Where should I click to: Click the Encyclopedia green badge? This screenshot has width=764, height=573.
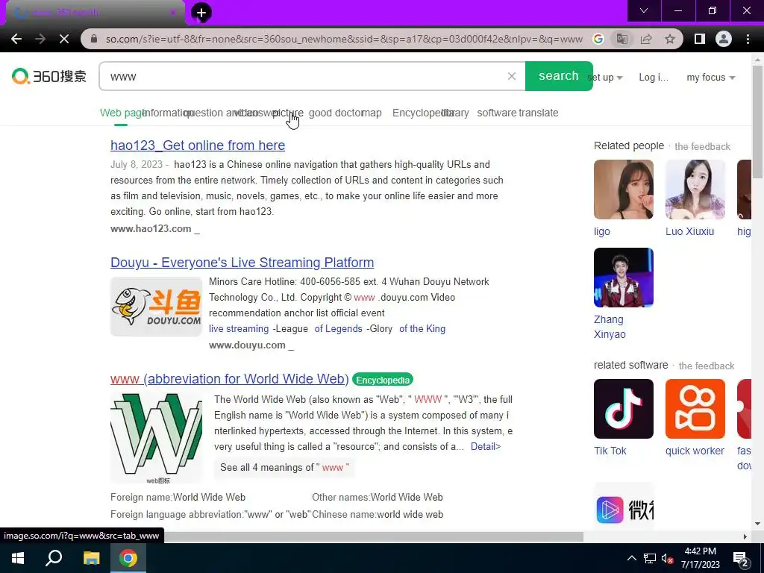(x=383, y=380)
